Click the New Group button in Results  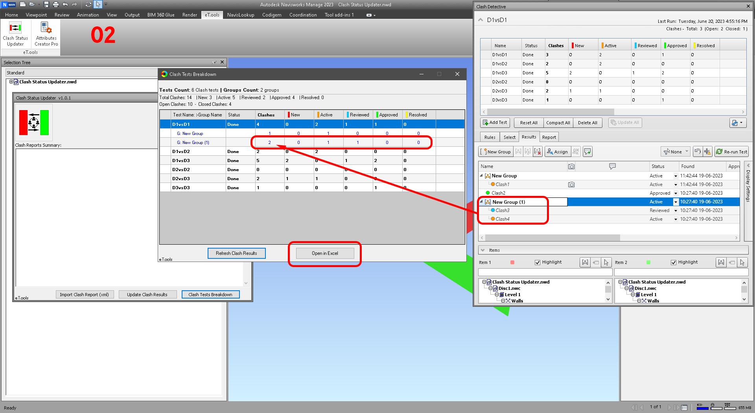click(495, 151)
